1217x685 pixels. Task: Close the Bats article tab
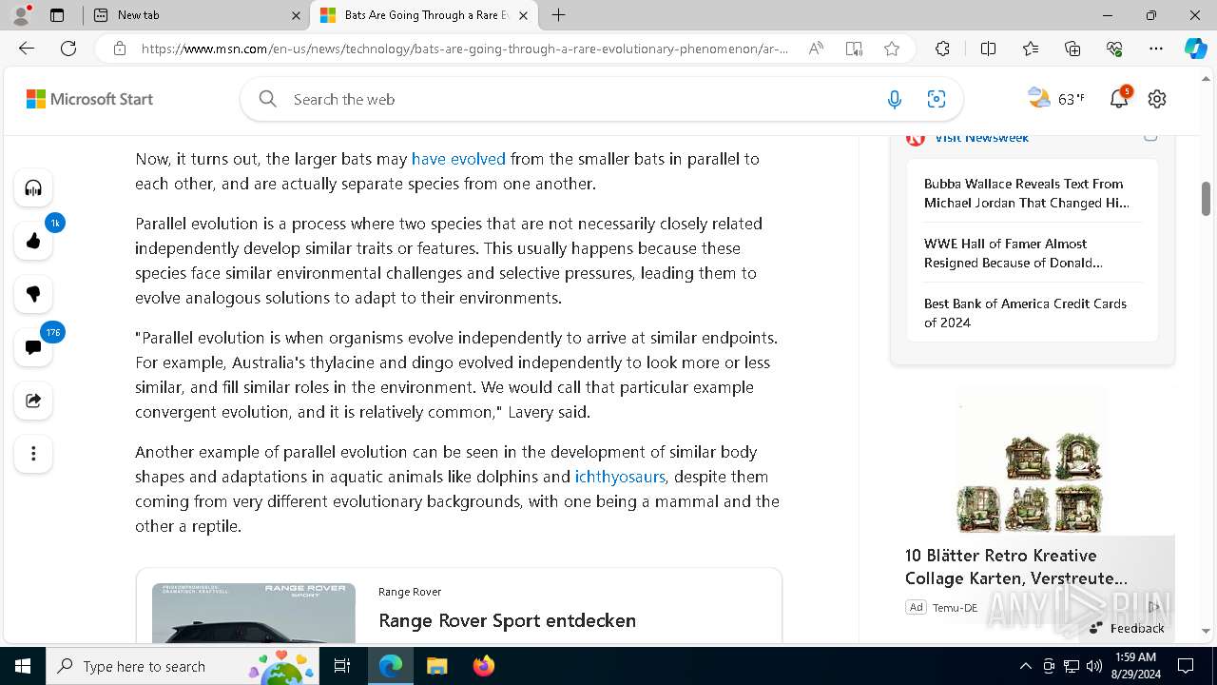(x=522, y=15)
